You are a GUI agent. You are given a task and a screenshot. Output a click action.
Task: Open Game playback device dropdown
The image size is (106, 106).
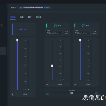click(54, 33)
